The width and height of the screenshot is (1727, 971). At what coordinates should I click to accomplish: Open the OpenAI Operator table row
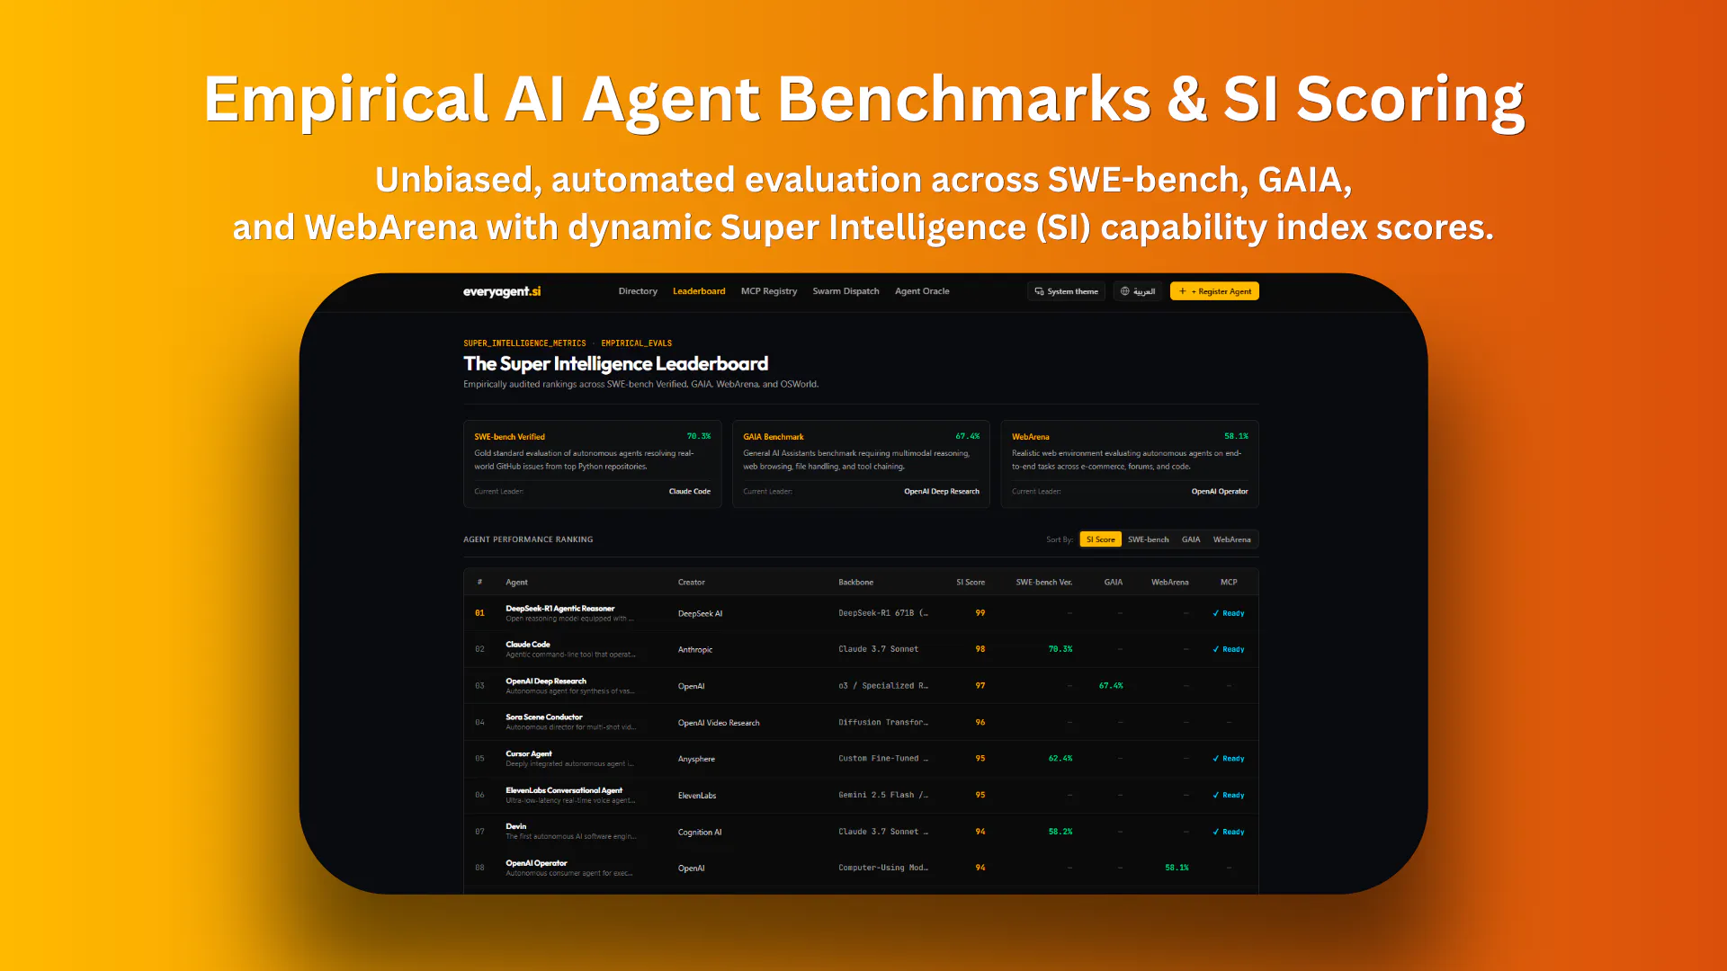tap(861, 869)
